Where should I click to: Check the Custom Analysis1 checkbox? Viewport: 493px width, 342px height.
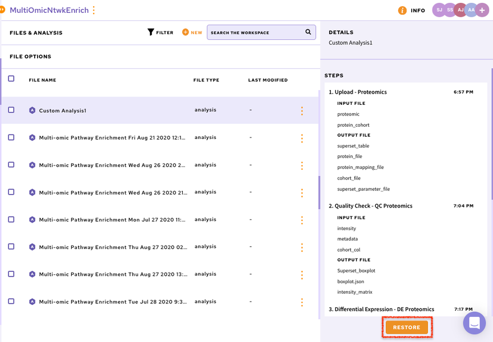[x=11, y=110]
